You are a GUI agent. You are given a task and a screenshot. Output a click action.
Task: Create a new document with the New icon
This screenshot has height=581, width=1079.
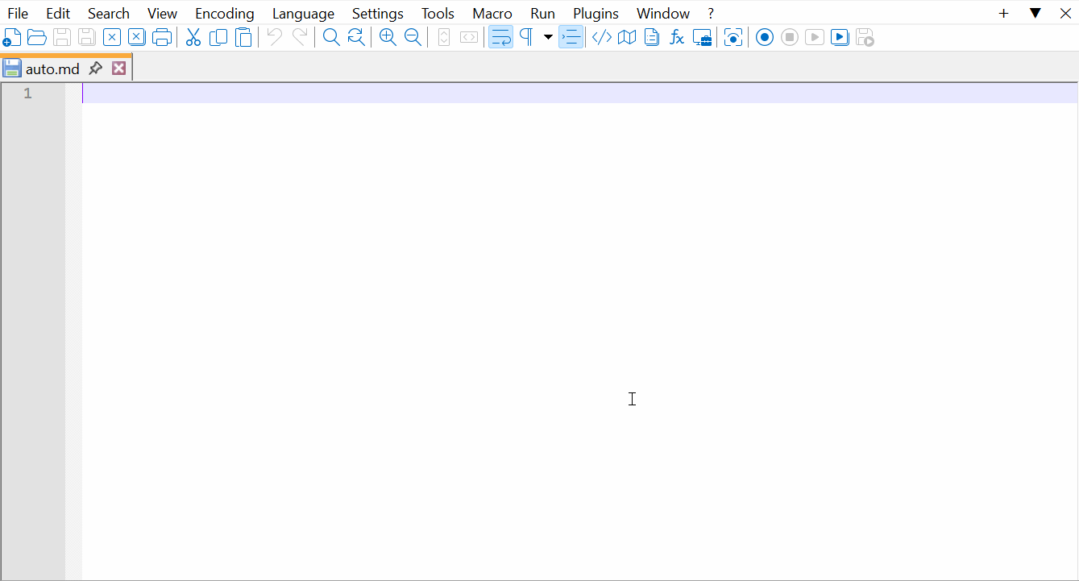(x=12, y=37)
